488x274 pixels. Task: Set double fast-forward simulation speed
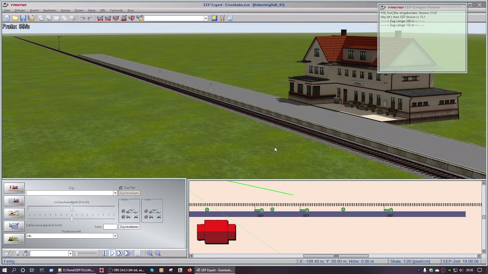click(120, 253)
